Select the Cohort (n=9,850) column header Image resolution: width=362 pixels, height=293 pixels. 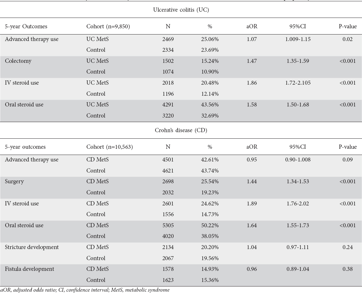pos(108,27)
